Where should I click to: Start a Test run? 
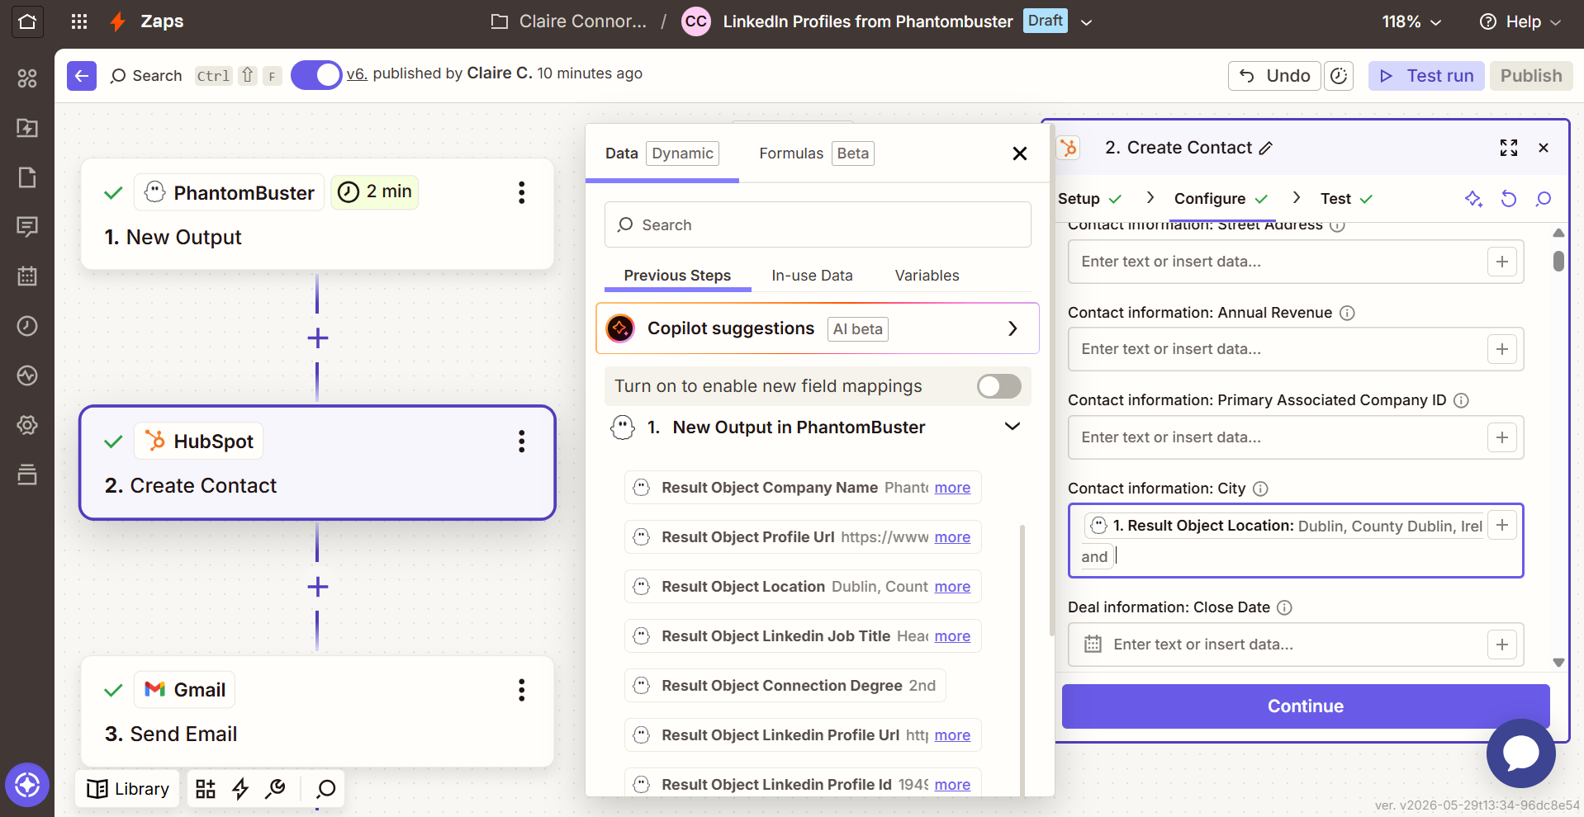point(1426,76)
